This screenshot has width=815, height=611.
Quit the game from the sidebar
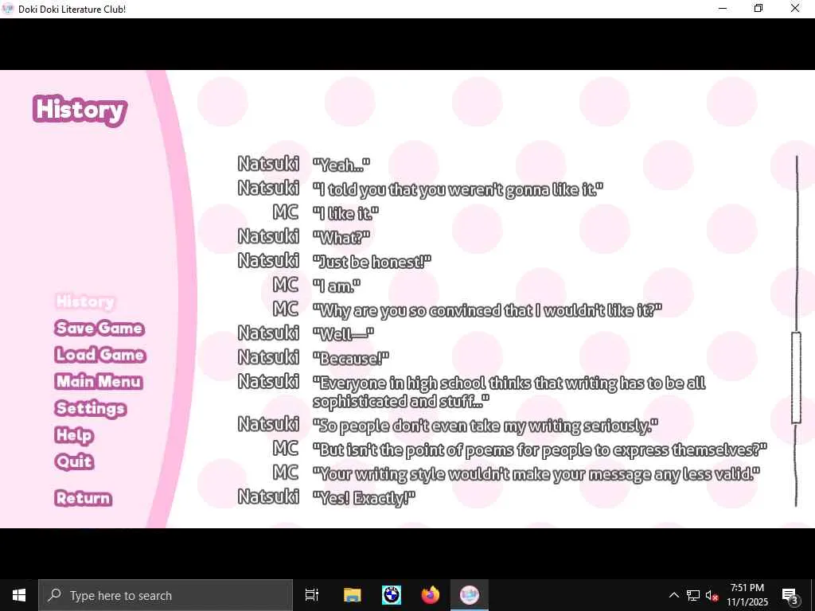click(74, 461)
